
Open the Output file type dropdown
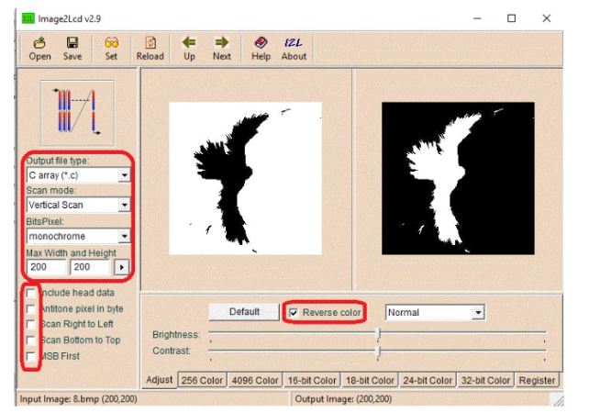point(125,175)
